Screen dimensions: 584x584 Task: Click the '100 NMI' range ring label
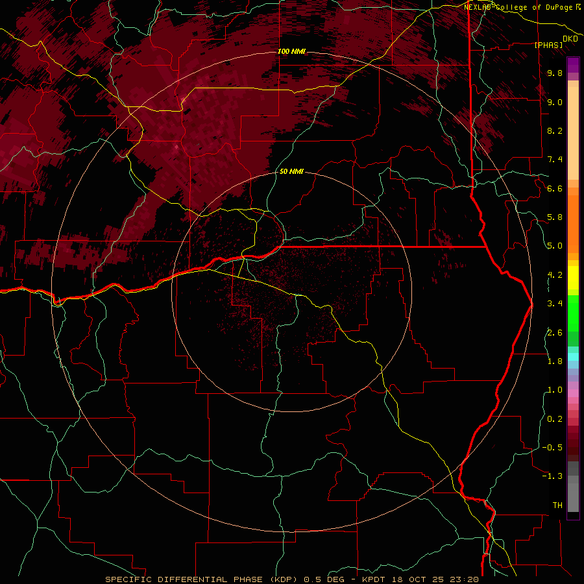291,51
